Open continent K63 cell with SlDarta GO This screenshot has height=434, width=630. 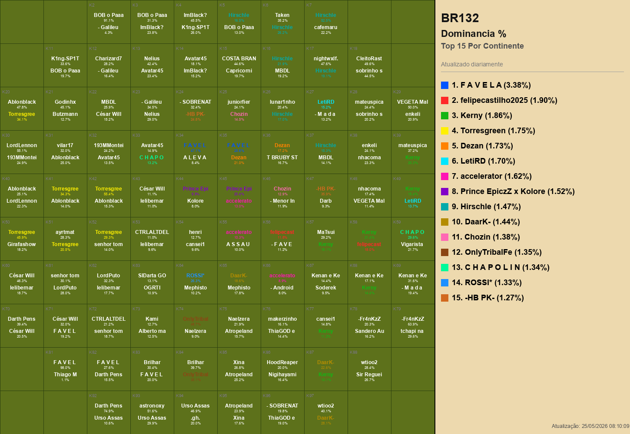[152, 282]
